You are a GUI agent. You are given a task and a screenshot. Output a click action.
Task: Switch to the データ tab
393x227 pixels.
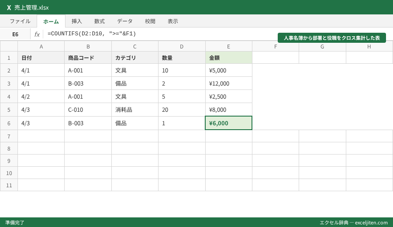coord(125,21)
